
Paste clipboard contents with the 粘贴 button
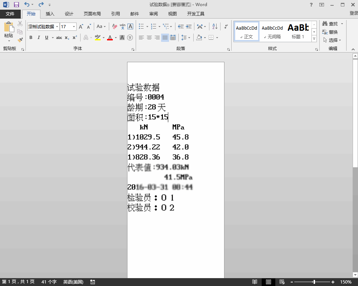9,31
